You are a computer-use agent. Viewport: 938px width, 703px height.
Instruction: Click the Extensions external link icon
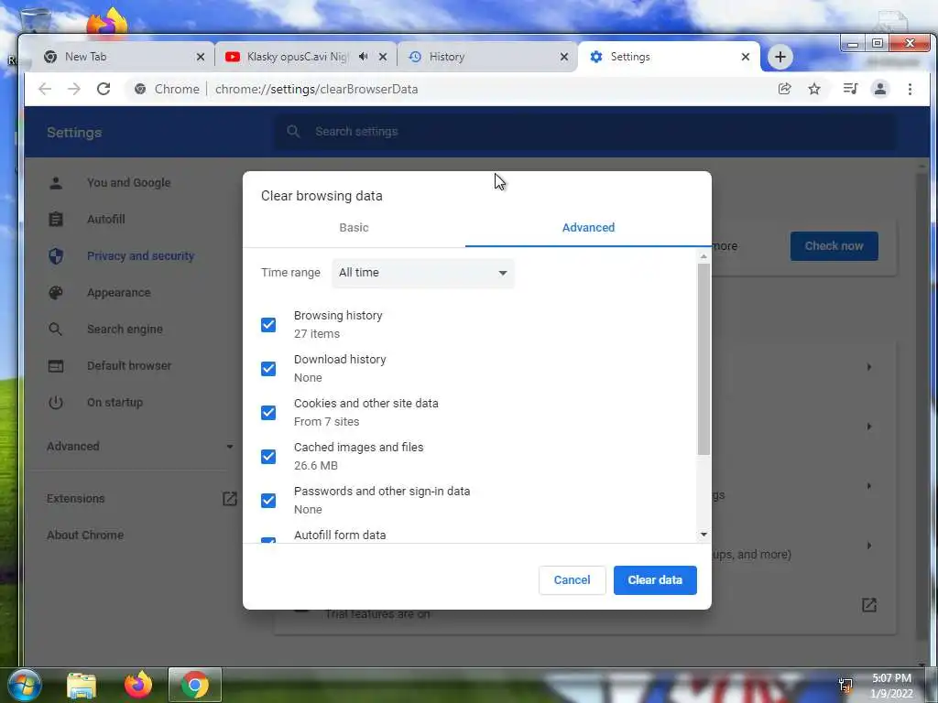click(x=230, y=499)
